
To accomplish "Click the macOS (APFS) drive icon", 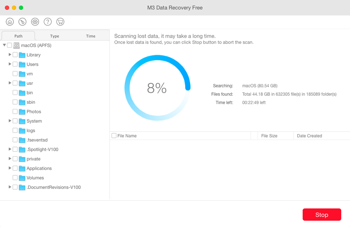I will (x=16, y=45).
